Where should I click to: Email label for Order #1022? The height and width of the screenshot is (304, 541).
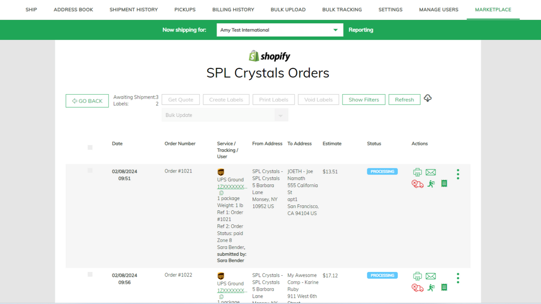click(431, 276)
